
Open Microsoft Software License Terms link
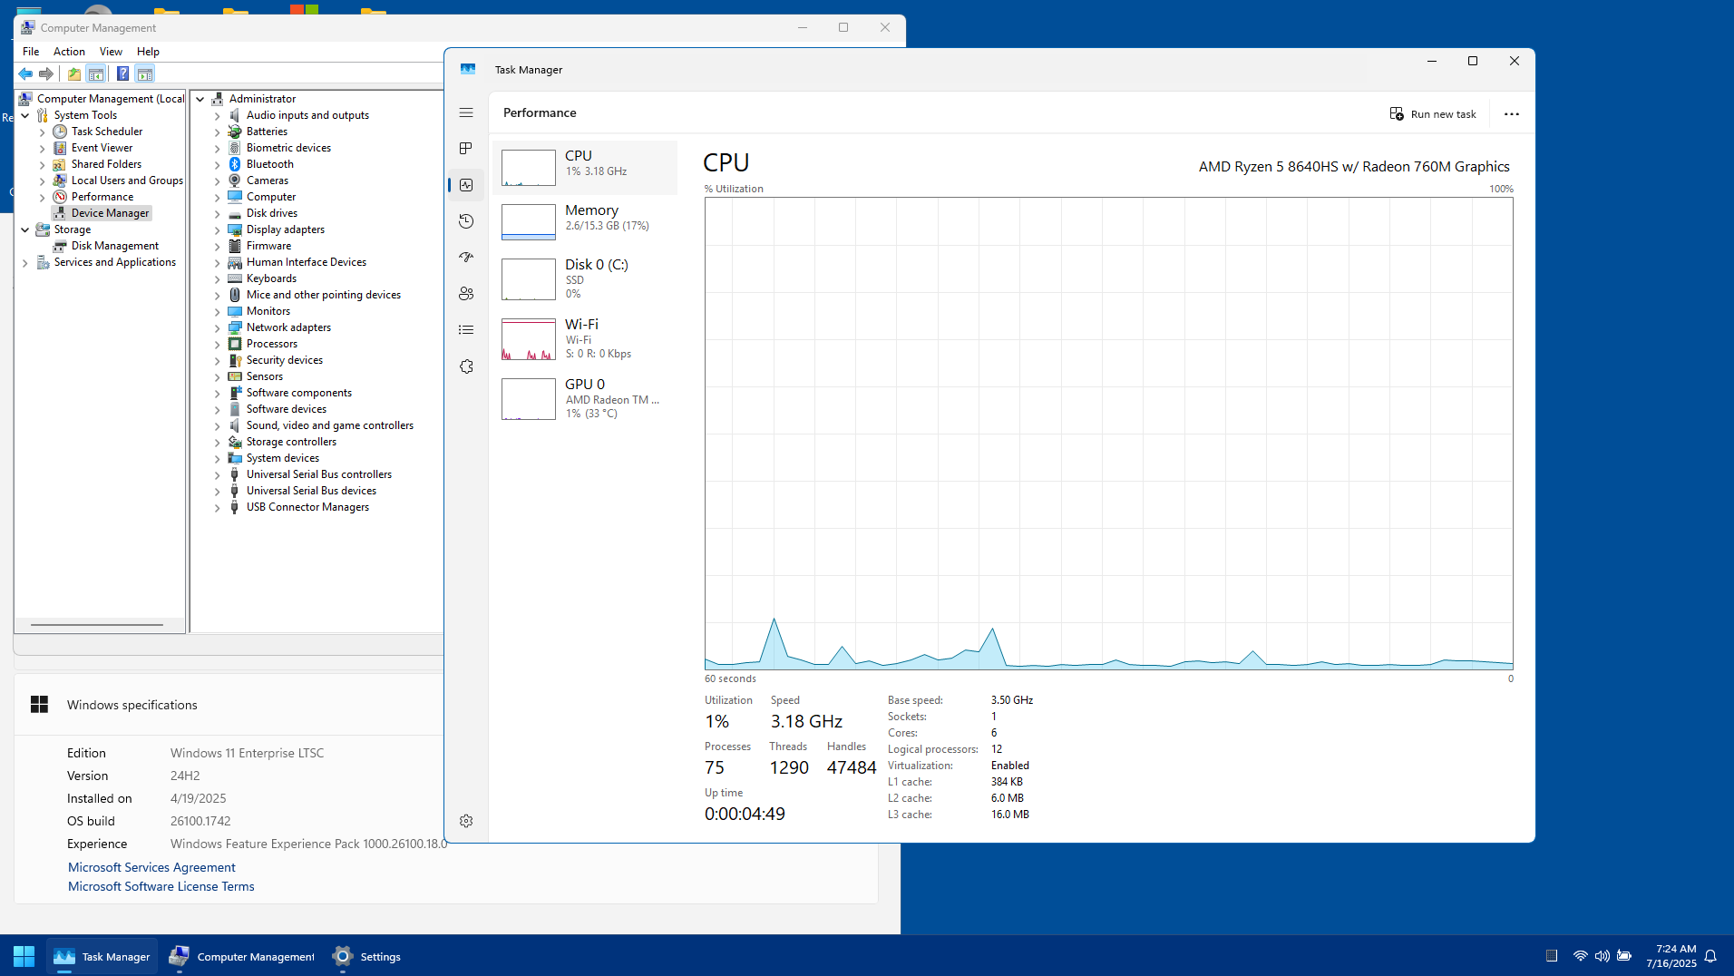coord(161,886)
